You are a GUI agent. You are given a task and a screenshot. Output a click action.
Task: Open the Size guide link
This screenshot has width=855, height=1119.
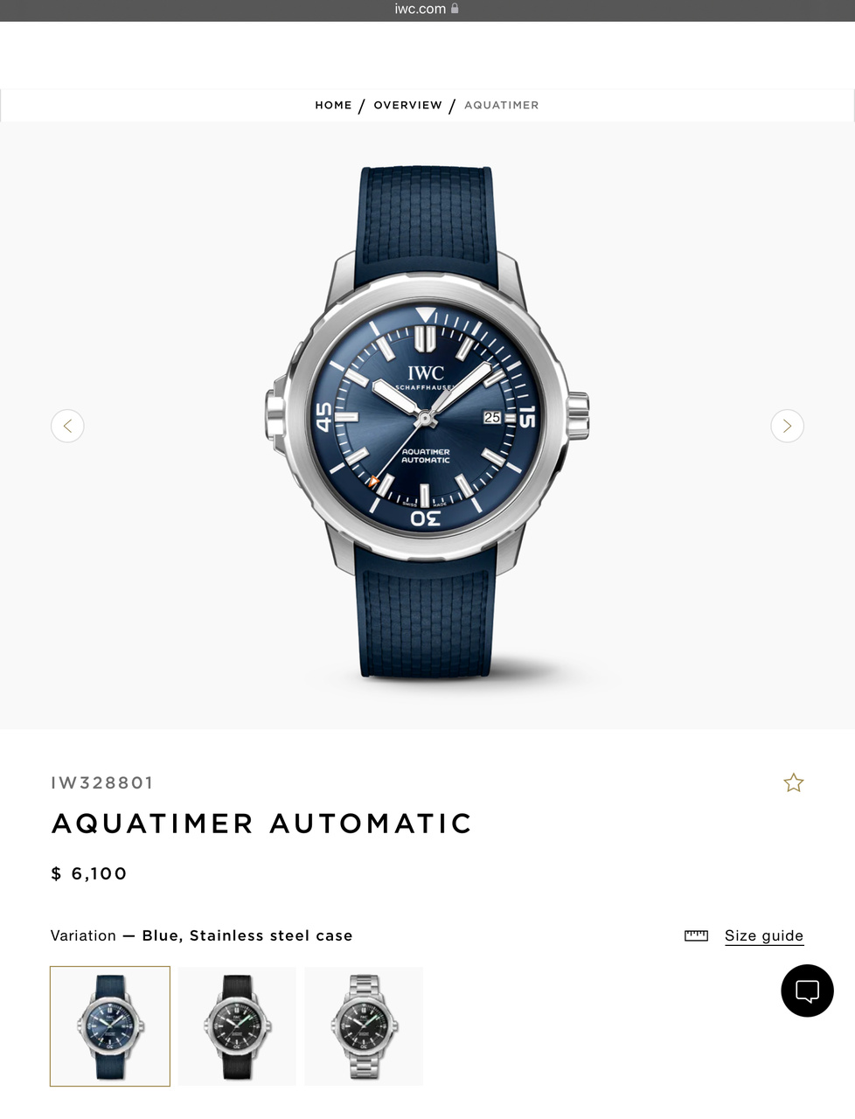coord(764,935)
